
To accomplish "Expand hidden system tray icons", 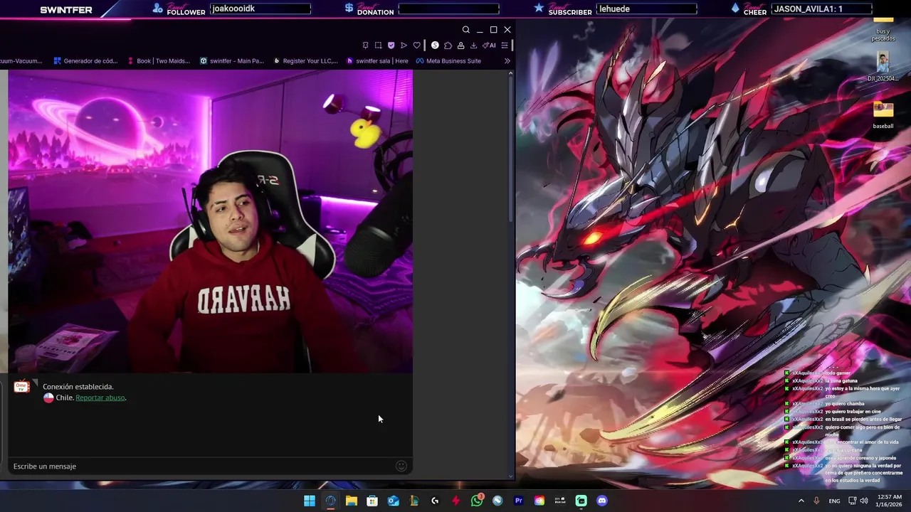I will click(801, 501).
